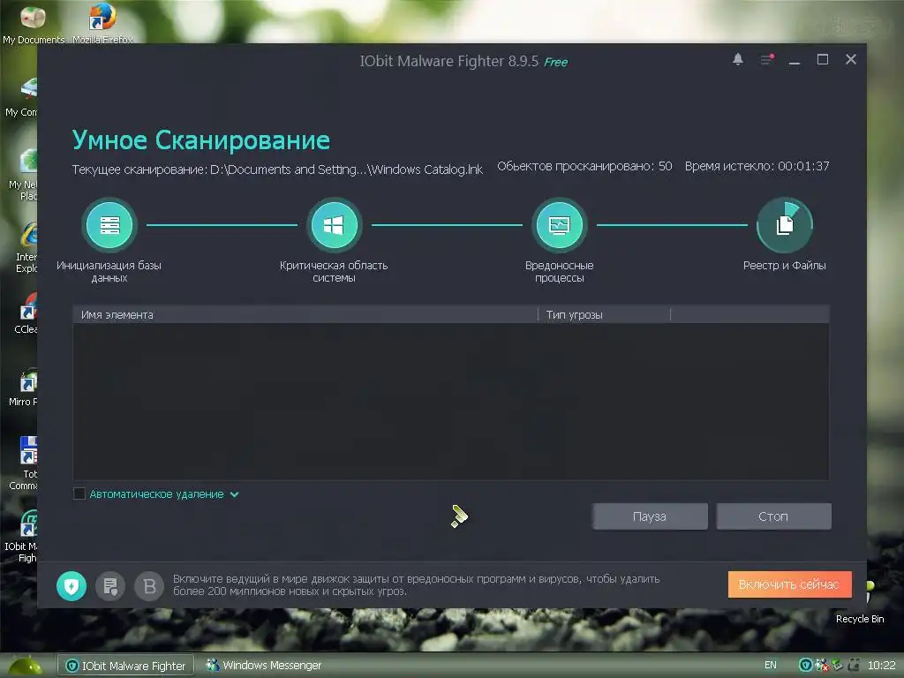Pause the scan with Пауза button

click(x=650, y=516)
